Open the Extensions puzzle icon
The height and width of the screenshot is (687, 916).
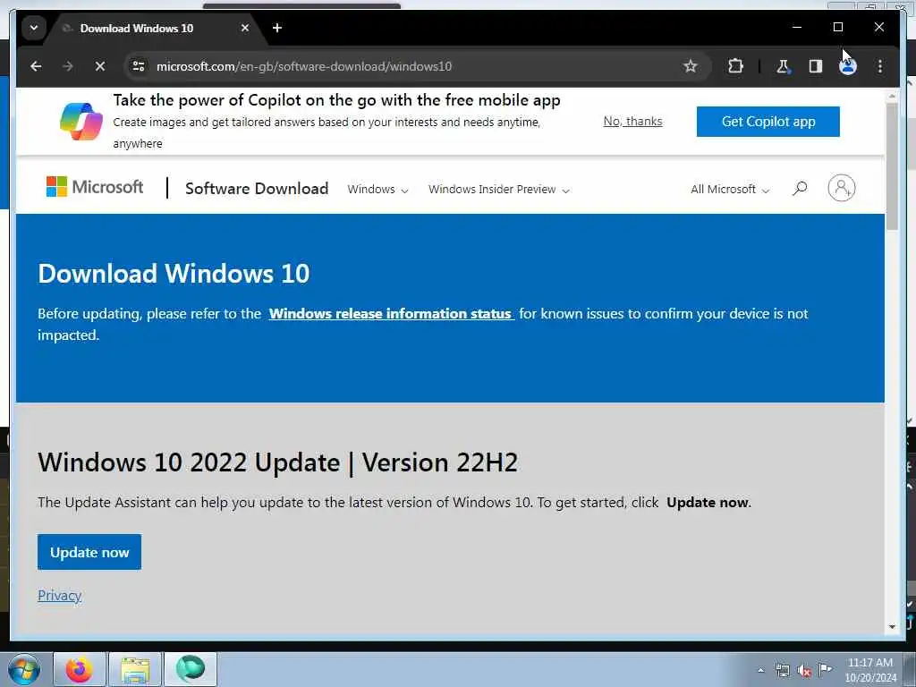point(735,66)
